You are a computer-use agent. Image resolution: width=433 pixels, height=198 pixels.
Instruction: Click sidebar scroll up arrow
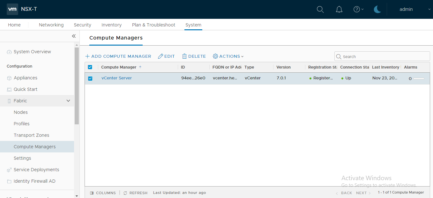pos(77,45)
